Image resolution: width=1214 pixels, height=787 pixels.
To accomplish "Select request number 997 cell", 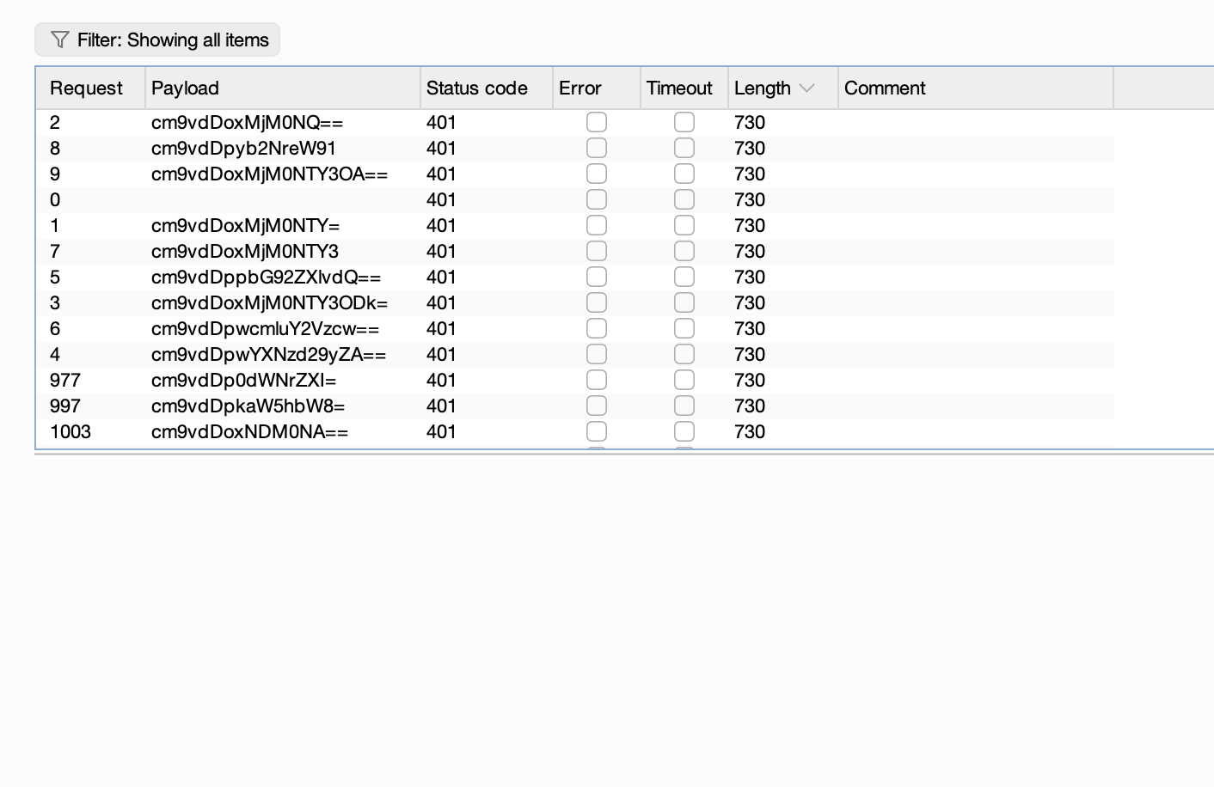I will coord(65,406).
